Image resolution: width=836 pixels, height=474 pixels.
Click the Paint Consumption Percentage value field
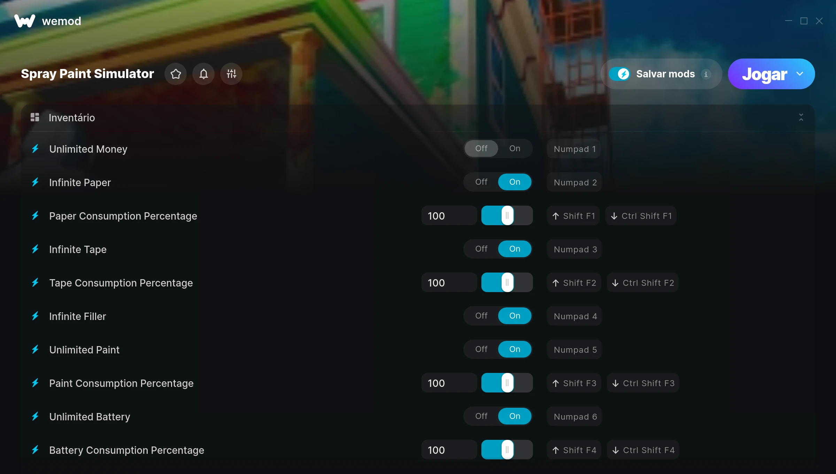[449, 383]
